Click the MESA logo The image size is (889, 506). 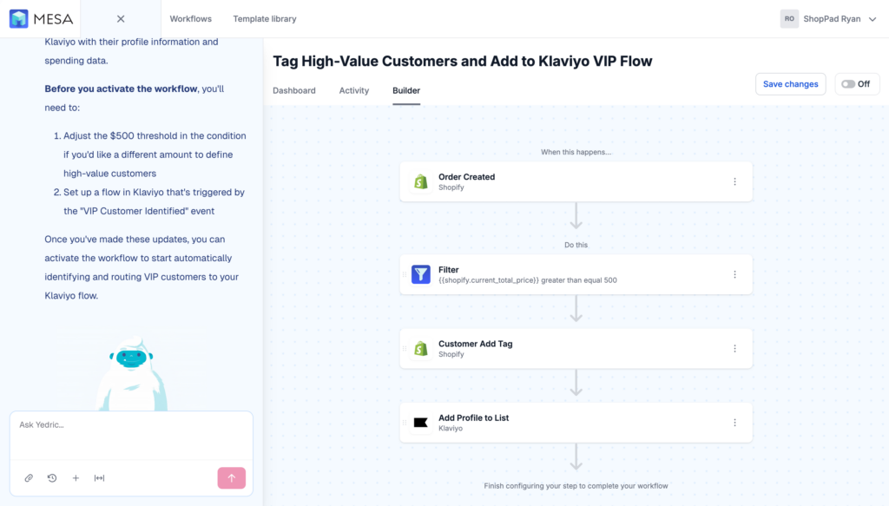40,18
